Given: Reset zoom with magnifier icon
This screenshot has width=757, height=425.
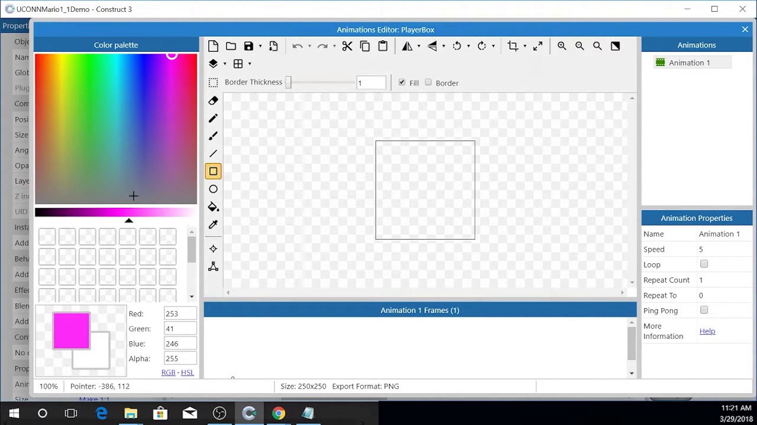Looking at the screenshot, I should (597, 46).
